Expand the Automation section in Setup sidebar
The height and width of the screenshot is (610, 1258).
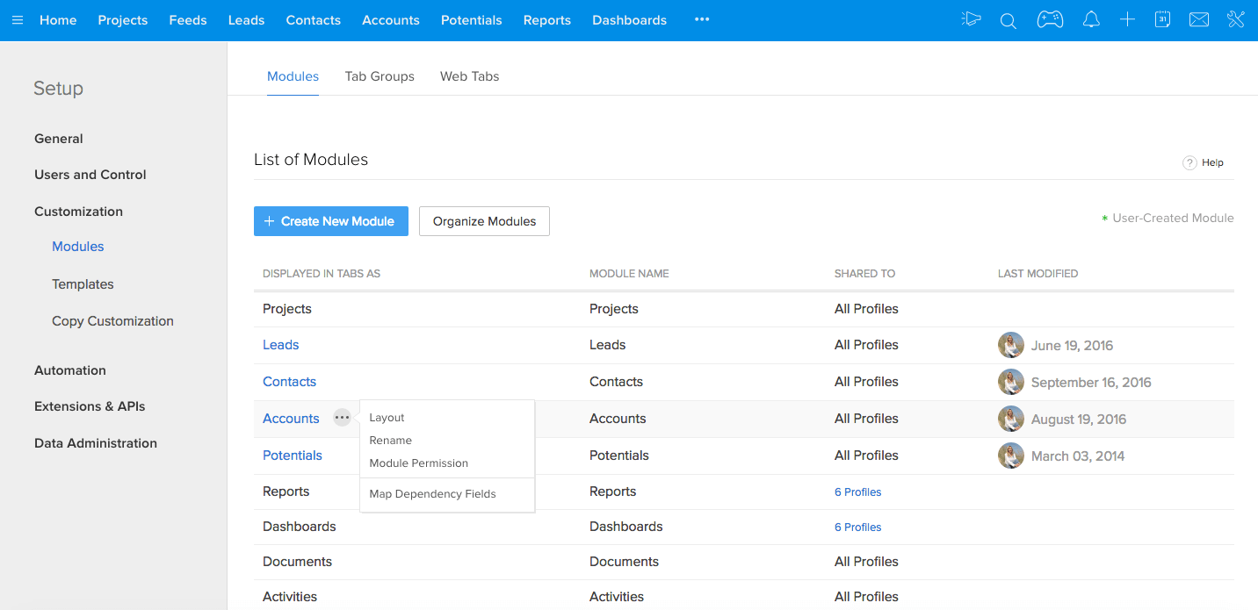tap(70, 370)
